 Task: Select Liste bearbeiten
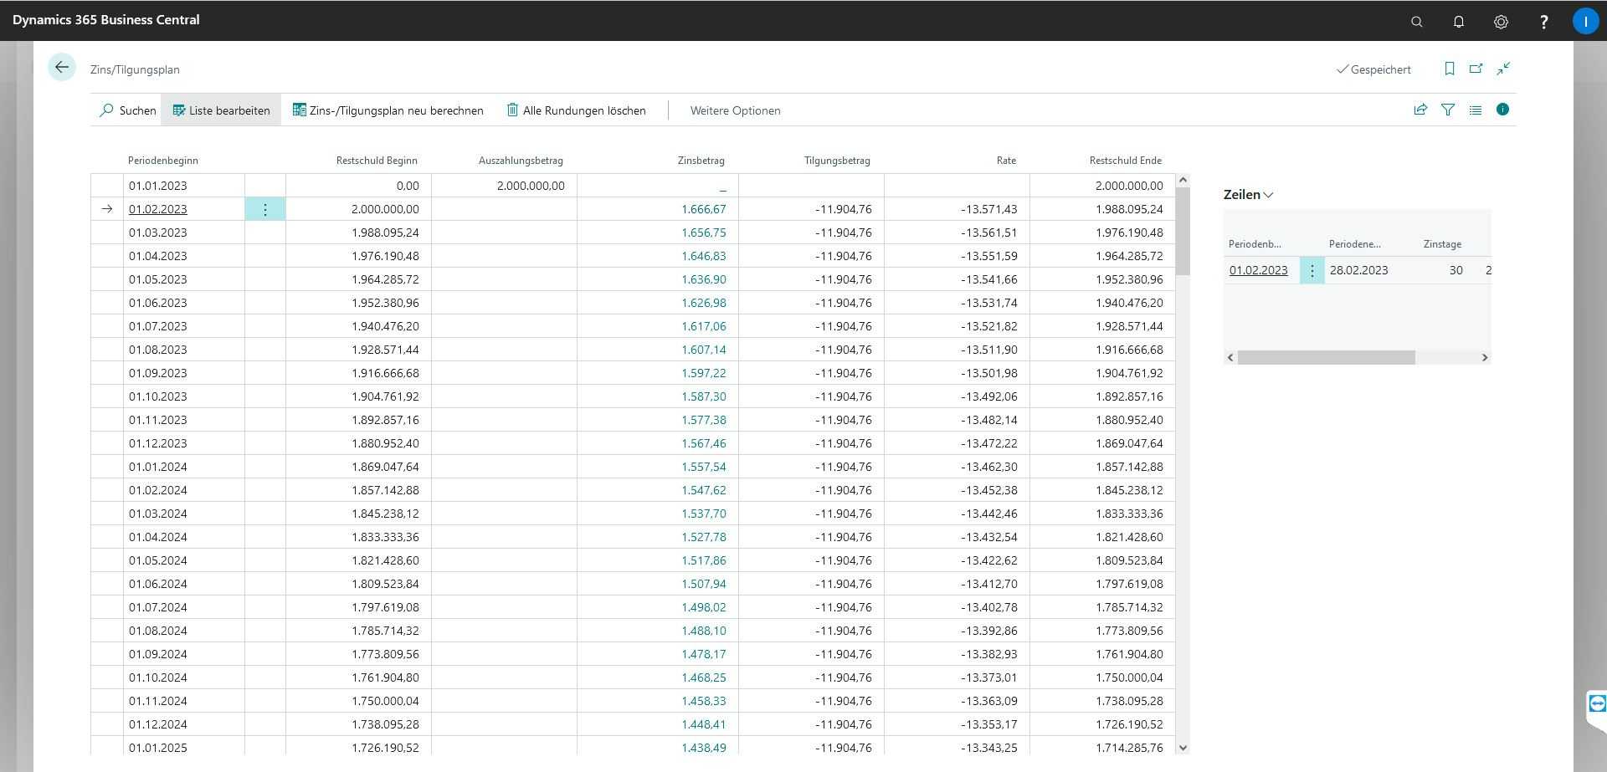[221, 110]
